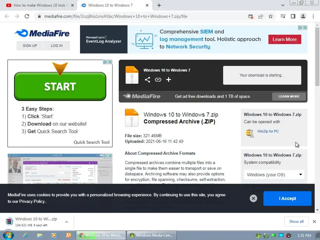Select the Windows 10 to Windows 7 tab

pos(110,5)
